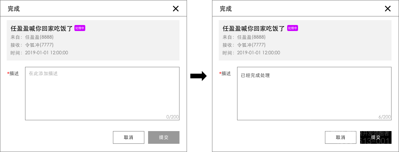This screenshot has height=152, width=399.
Task: Click the purple 处理中 badge in the empty-description dialog
Action: [80, 28]
